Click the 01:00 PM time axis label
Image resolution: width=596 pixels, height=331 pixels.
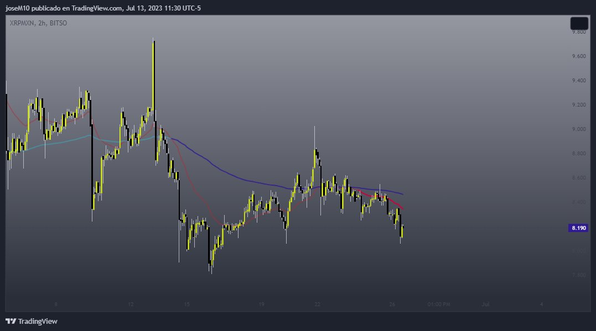(x=439, y=304)
